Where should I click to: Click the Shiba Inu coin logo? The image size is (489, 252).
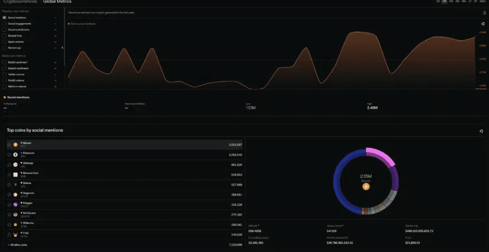point(16,224)
